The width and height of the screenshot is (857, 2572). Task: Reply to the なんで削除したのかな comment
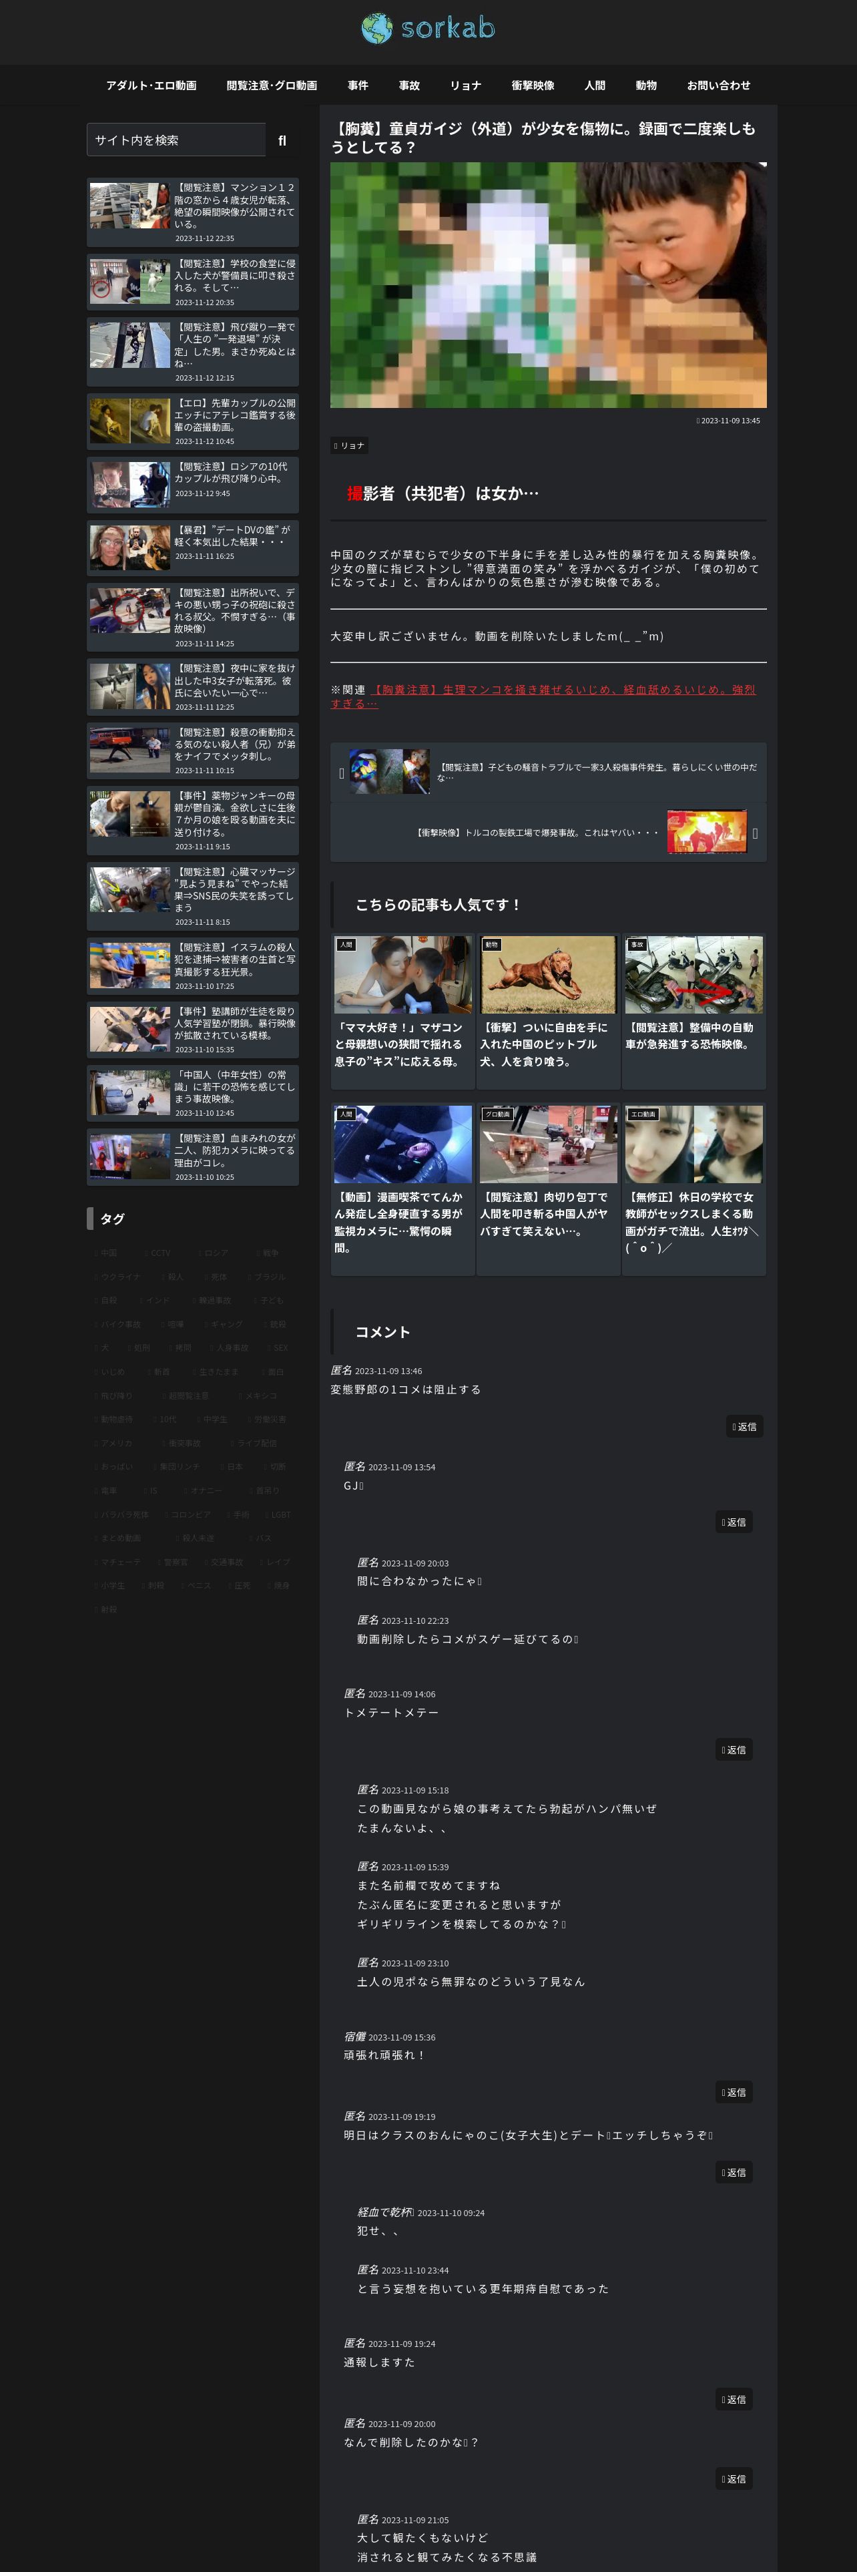click(x=734, y=2478)
